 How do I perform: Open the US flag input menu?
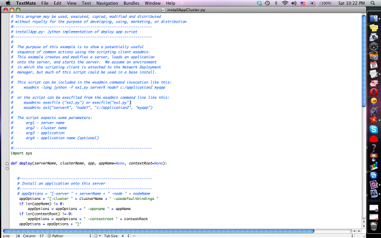[303, 3]
